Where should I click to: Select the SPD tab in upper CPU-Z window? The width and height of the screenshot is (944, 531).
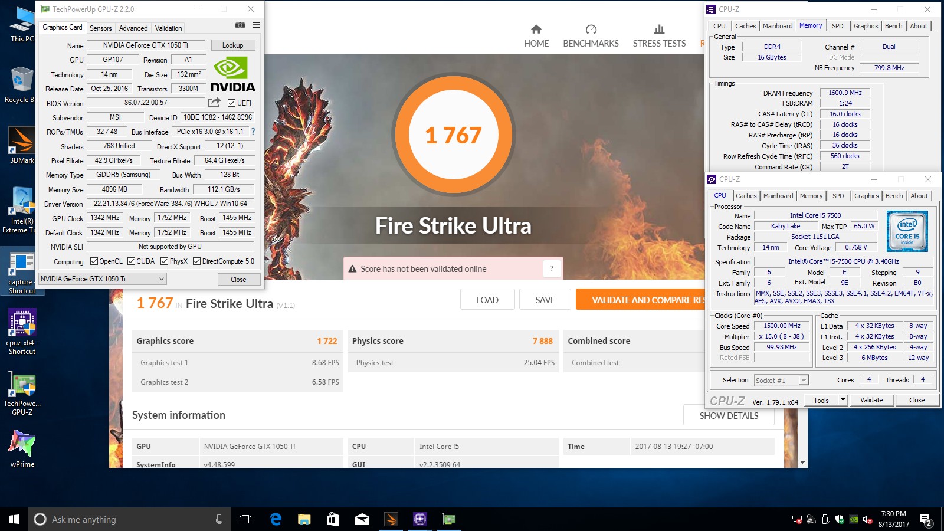point(837,26)
